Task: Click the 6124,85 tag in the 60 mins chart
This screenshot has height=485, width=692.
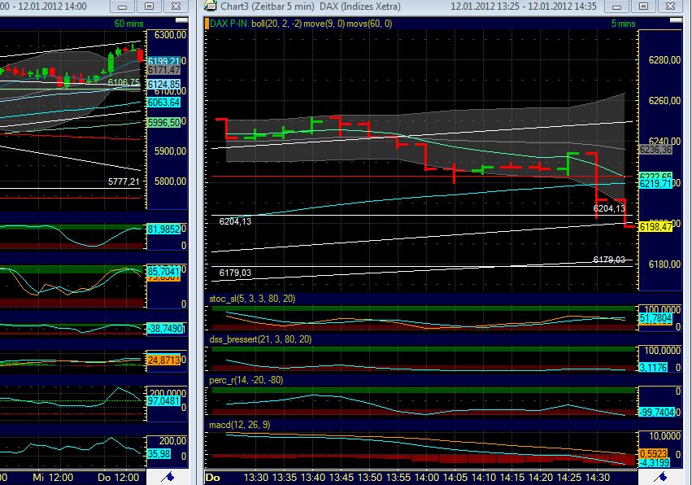Action: 164,85
